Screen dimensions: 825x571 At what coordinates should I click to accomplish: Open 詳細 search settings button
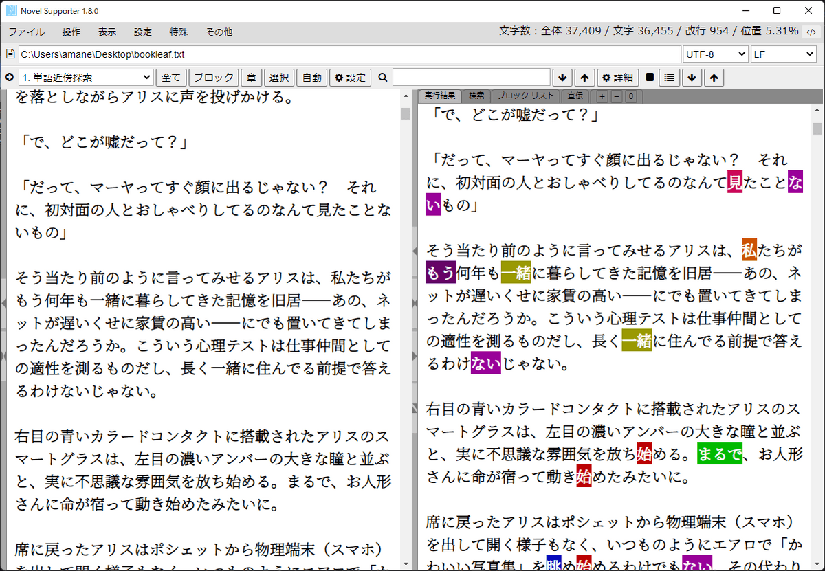click(x=617, y=78)
